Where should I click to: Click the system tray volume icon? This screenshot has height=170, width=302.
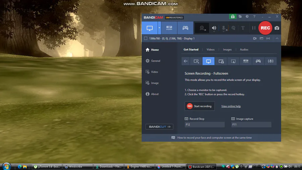click(x=290, y=167)
